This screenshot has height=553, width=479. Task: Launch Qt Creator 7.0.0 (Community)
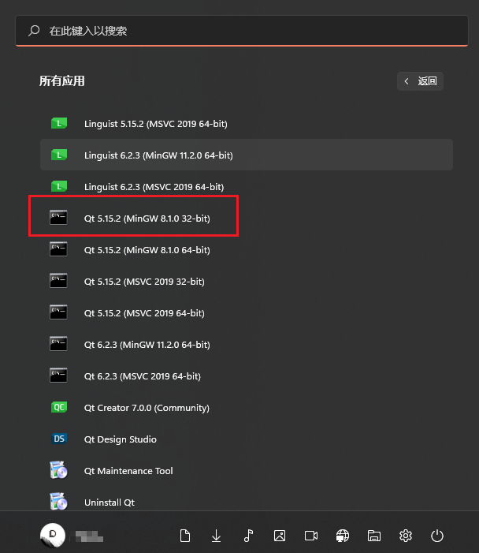click(x=246, y=407)
